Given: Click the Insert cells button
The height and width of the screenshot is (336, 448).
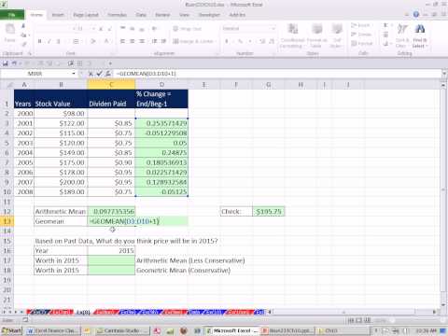Looking at the screenshot, I should tap(361, 25).
